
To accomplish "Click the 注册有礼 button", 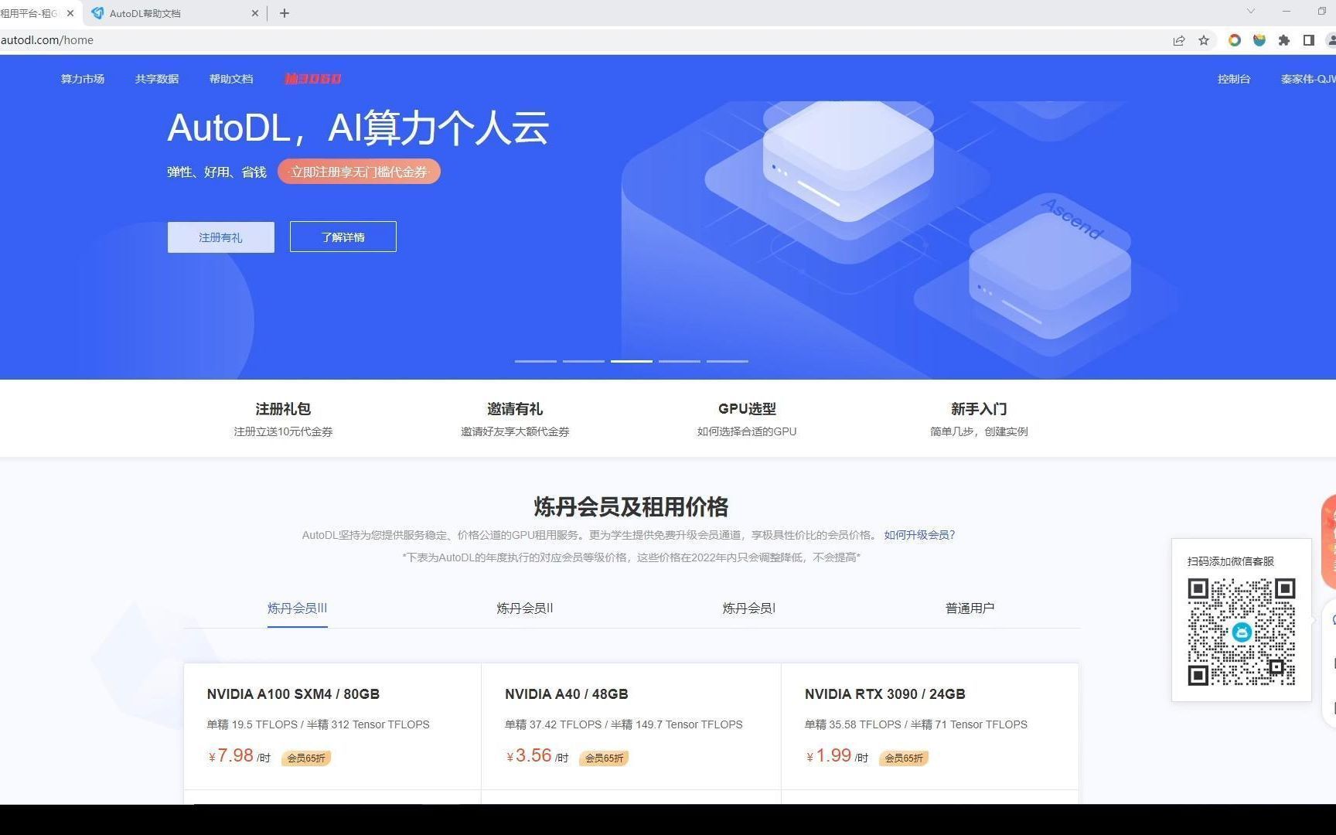I will point(220,237).
